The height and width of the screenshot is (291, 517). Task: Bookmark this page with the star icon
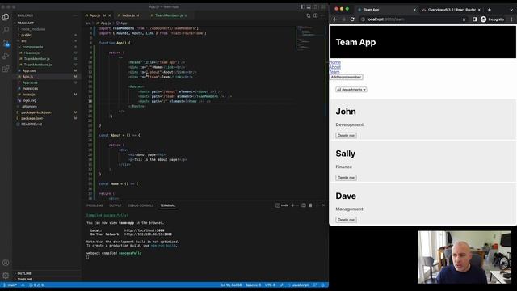click(x=464, y=19)
